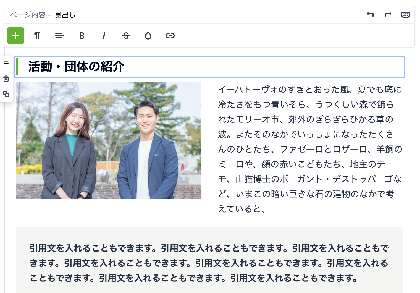This screenshot has width=420, height=293.
Task: Click the イーハトーヴォ paragraph text
Action: (x=310, y=149)
